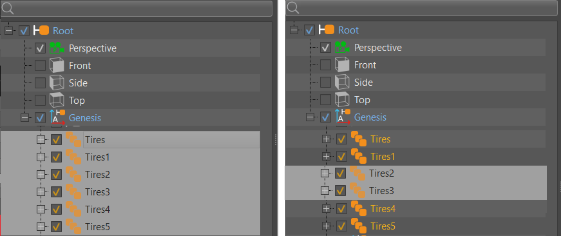Select the Tires4 label in left panel

(x=97, y=210)
